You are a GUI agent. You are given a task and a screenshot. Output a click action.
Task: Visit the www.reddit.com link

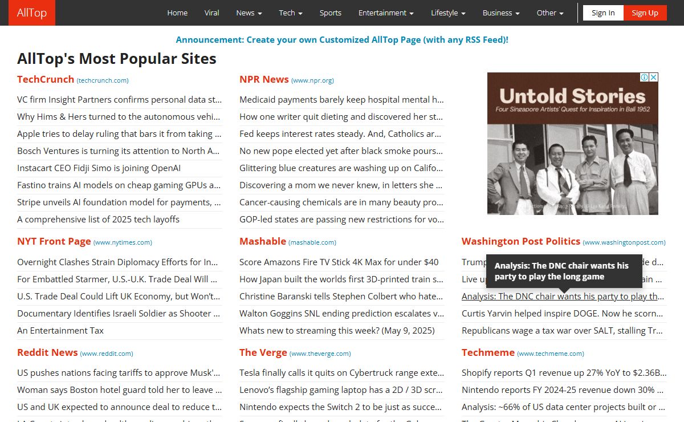tap(107, 354)
